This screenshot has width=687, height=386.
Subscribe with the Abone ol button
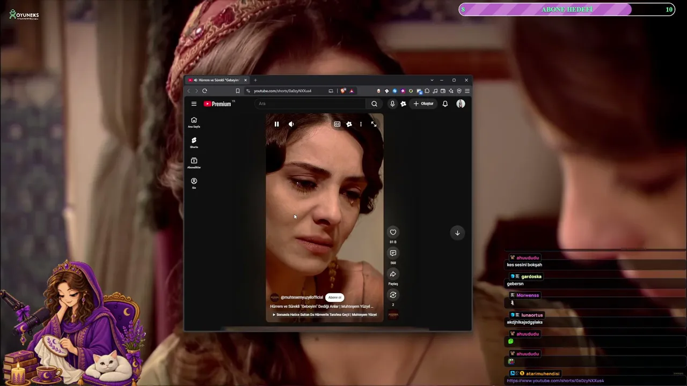point(334,298)
